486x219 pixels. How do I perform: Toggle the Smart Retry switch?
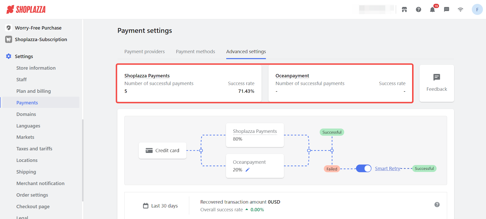click(364, 168)
